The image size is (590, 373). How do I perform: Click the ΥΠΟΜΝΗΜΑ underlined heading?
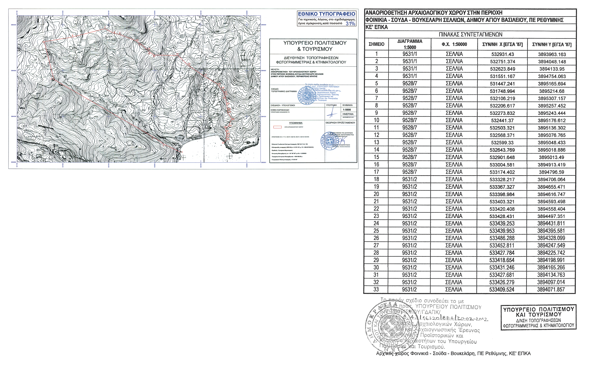point(296,123)
